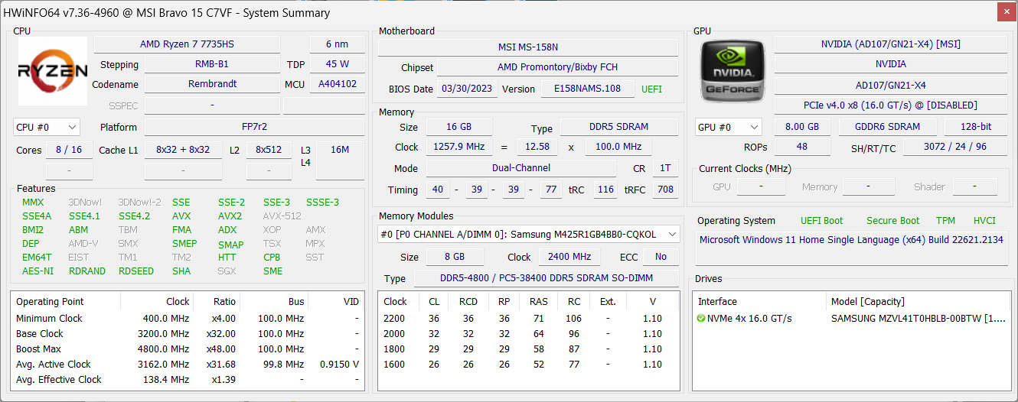Click the green NVMe drive status checkmark
This screenshot has height=402, width=1018.
point(701,319)
